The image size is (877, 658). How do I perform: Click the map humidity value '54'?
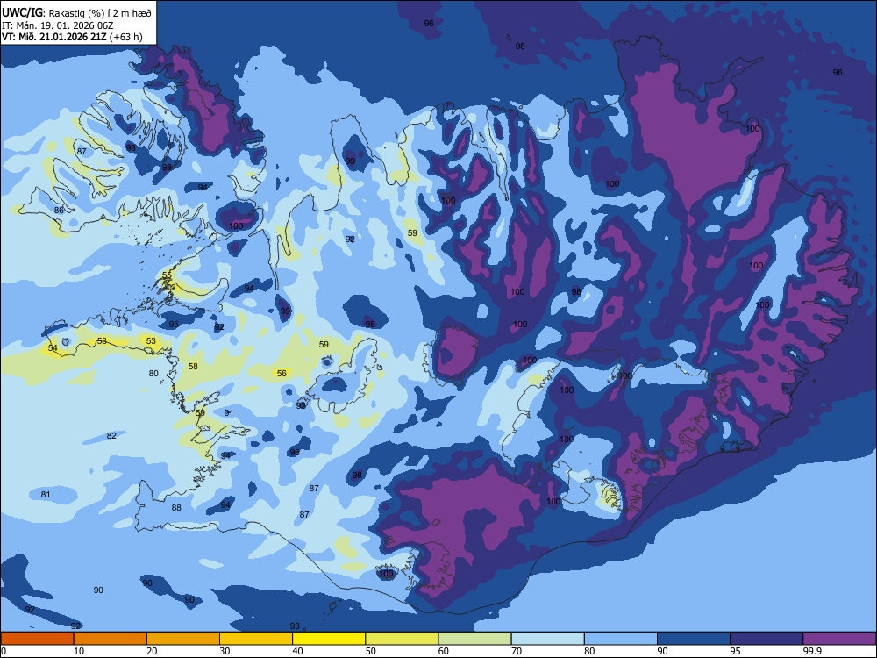click(x=53, y=348)
